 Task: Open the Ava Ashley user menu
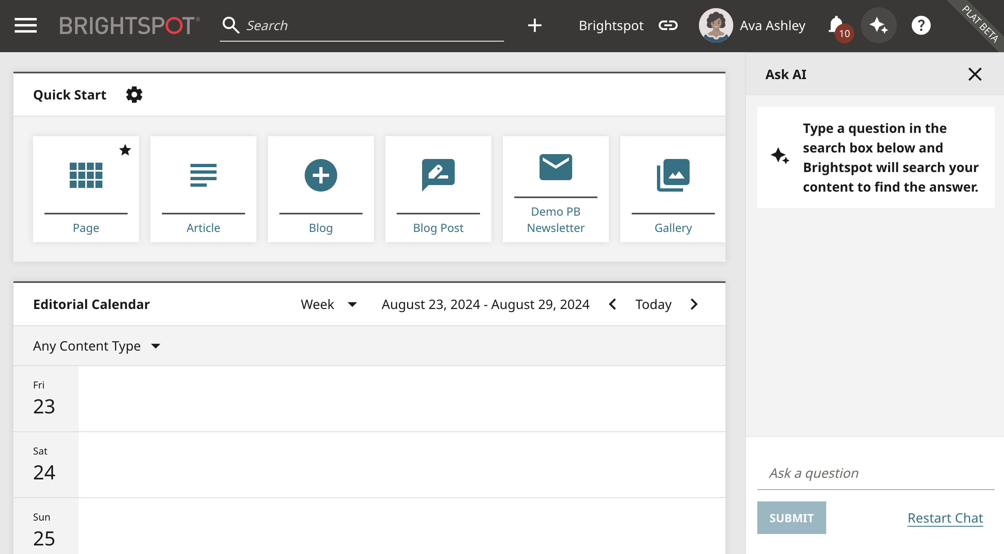(772, 25)
